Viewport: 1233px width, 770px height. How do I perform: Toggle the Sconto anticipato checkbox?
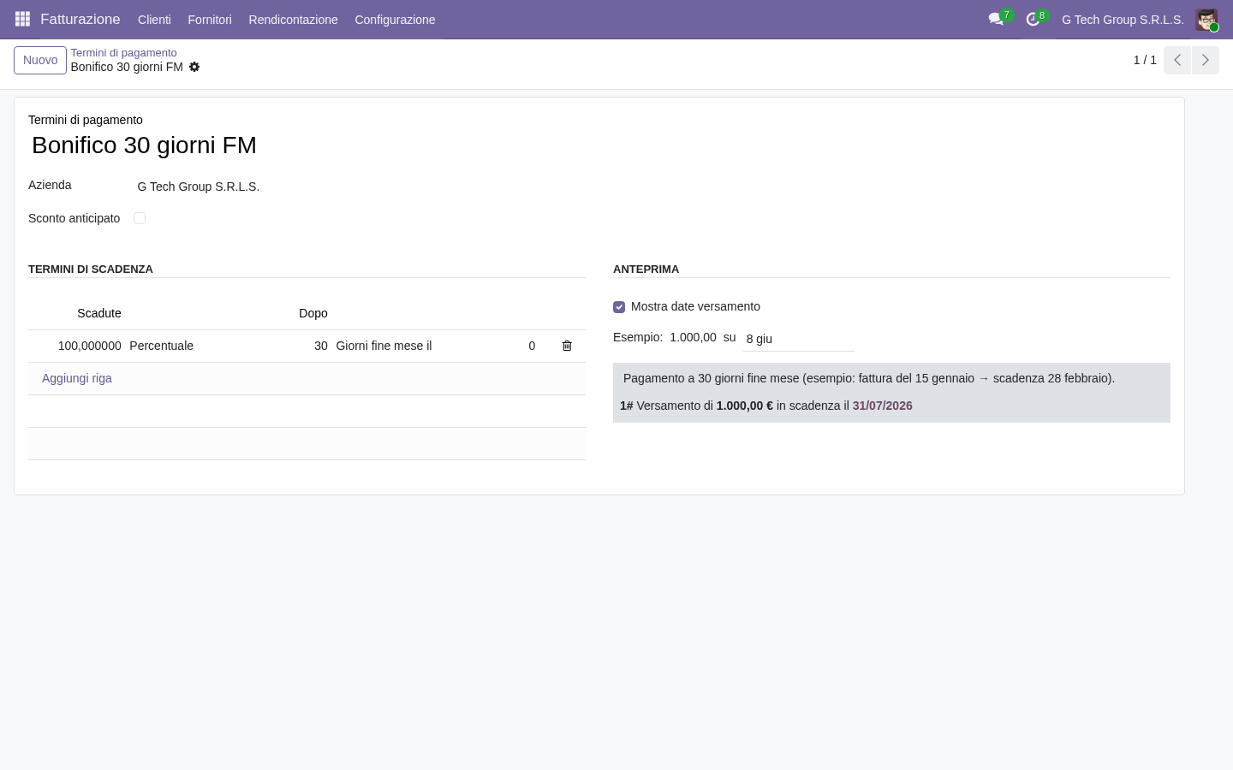pyautogui.click(x=140, y=218)
